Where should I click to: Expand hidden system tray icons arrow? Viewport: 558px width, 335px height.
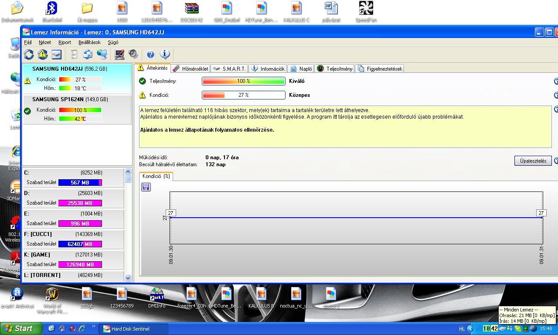471,328
